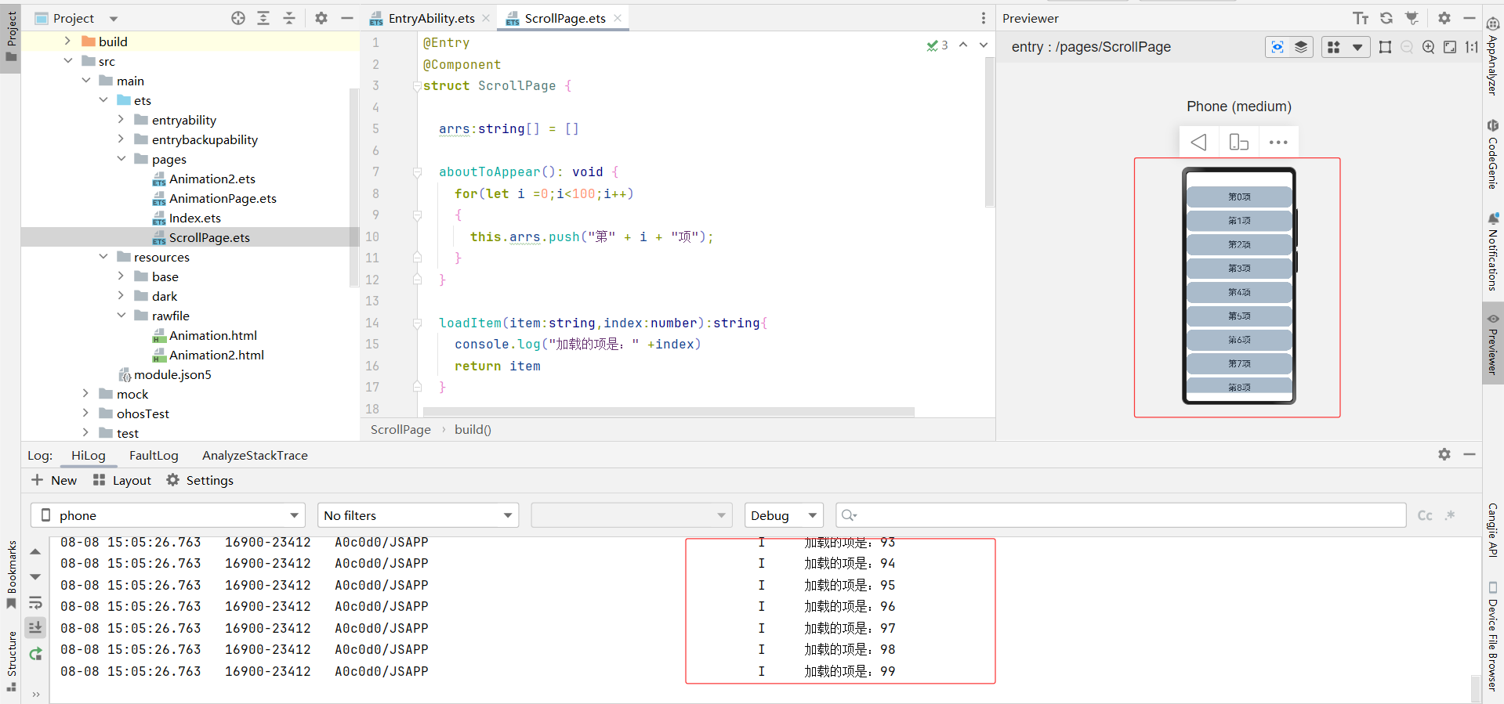This screenshot has width=1504, height=704.
Task: Click the Previewer refresh icon
Action: [x=1386, y=18]
